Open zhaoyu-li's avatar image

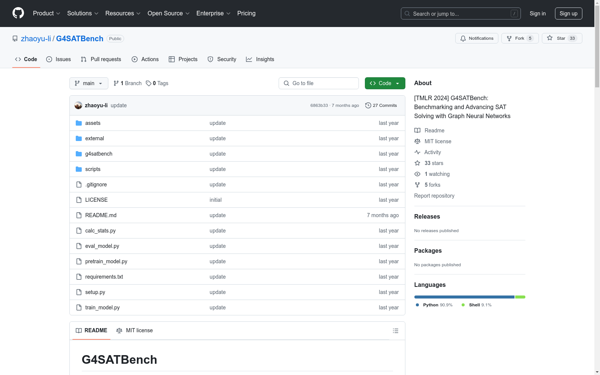pyautogui.click(x=78, y=105)
